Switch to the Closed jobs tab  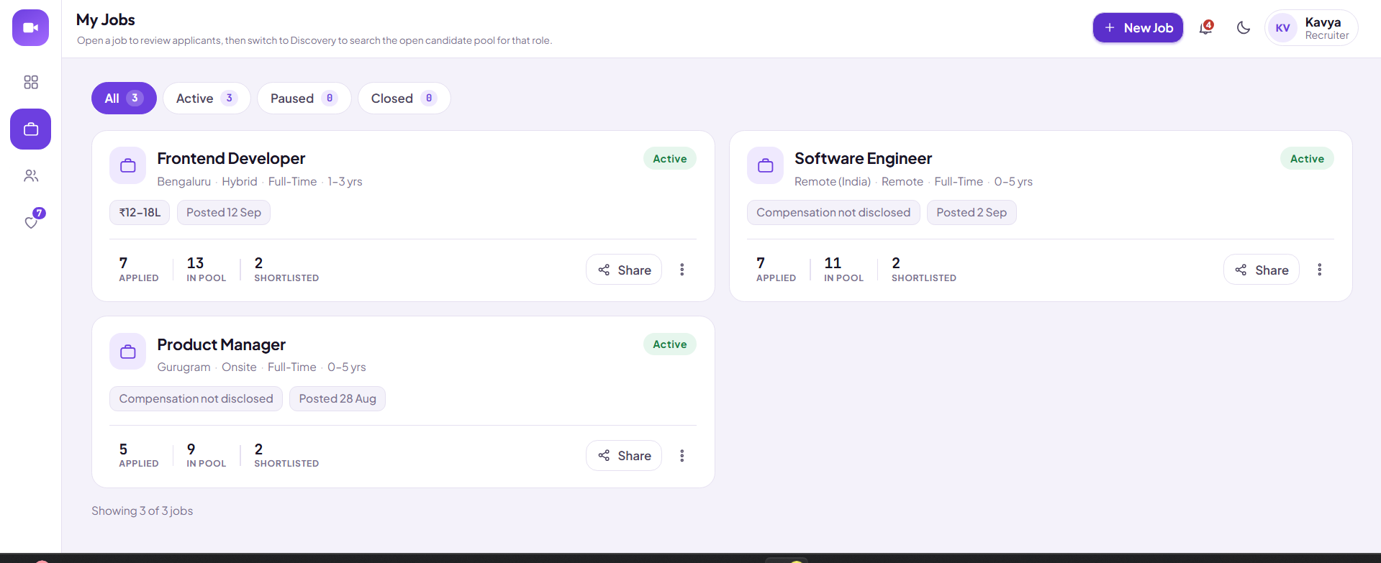click(x=404, y=99)
